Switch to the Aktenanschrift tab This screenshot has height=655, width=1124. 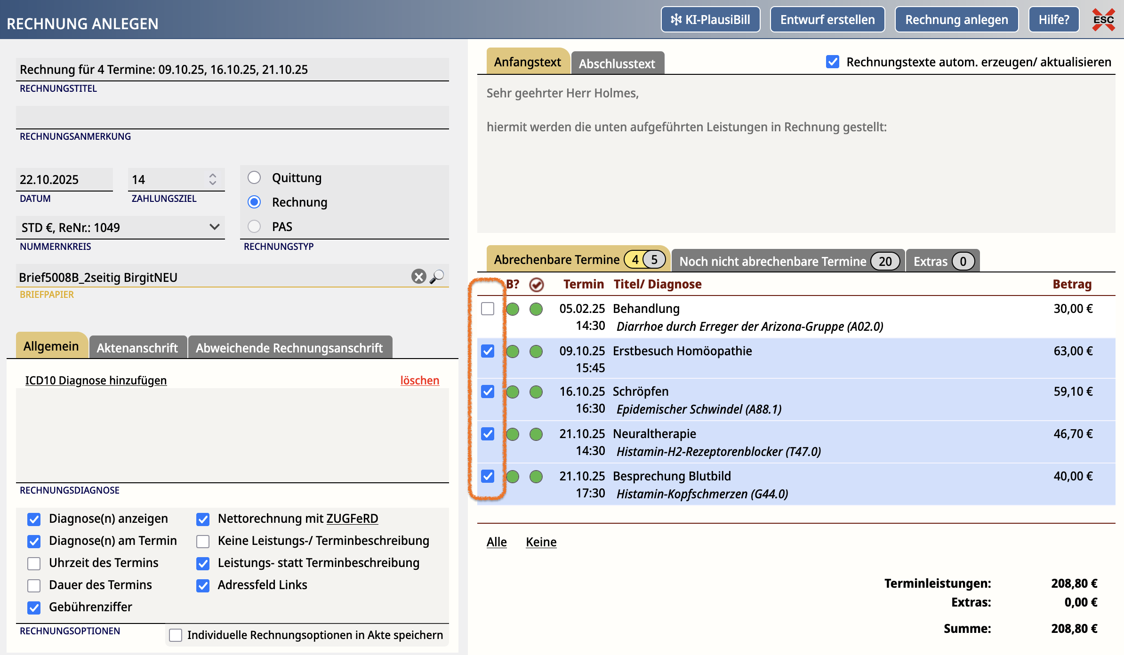coord(137,348)
